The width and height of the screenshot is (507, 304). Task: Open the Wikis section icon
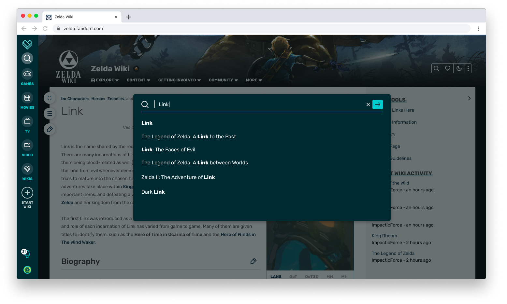27,169
